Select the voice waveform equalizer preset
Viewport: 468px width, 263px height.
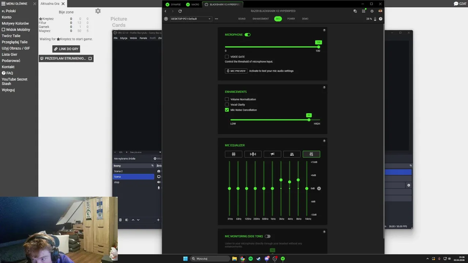[x=253, y=154]
